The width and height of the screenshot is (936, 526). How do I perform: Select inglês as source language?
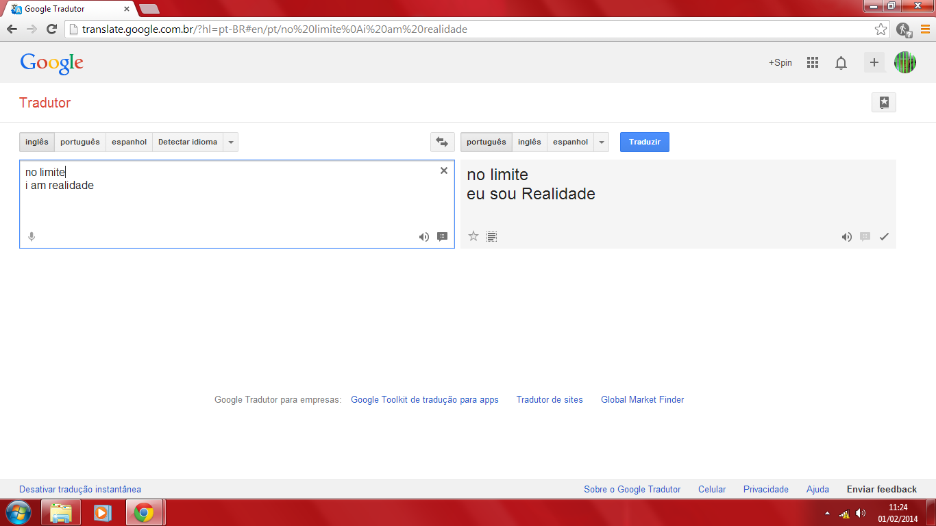37,142
